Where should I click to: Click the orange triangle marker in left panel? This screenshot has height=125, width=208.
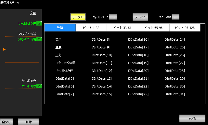point(4,49)
